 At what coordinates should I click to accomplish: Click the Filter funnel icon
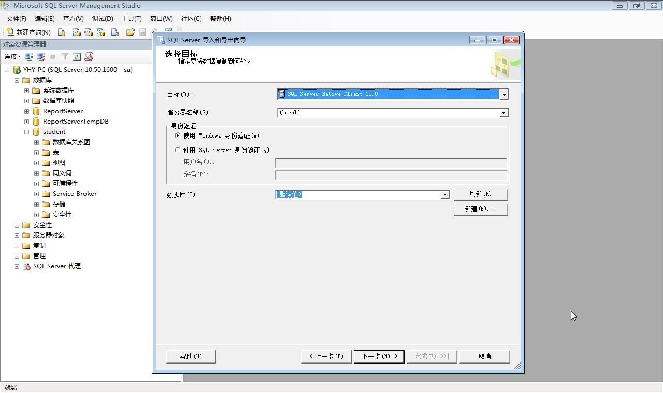[65, 56]
